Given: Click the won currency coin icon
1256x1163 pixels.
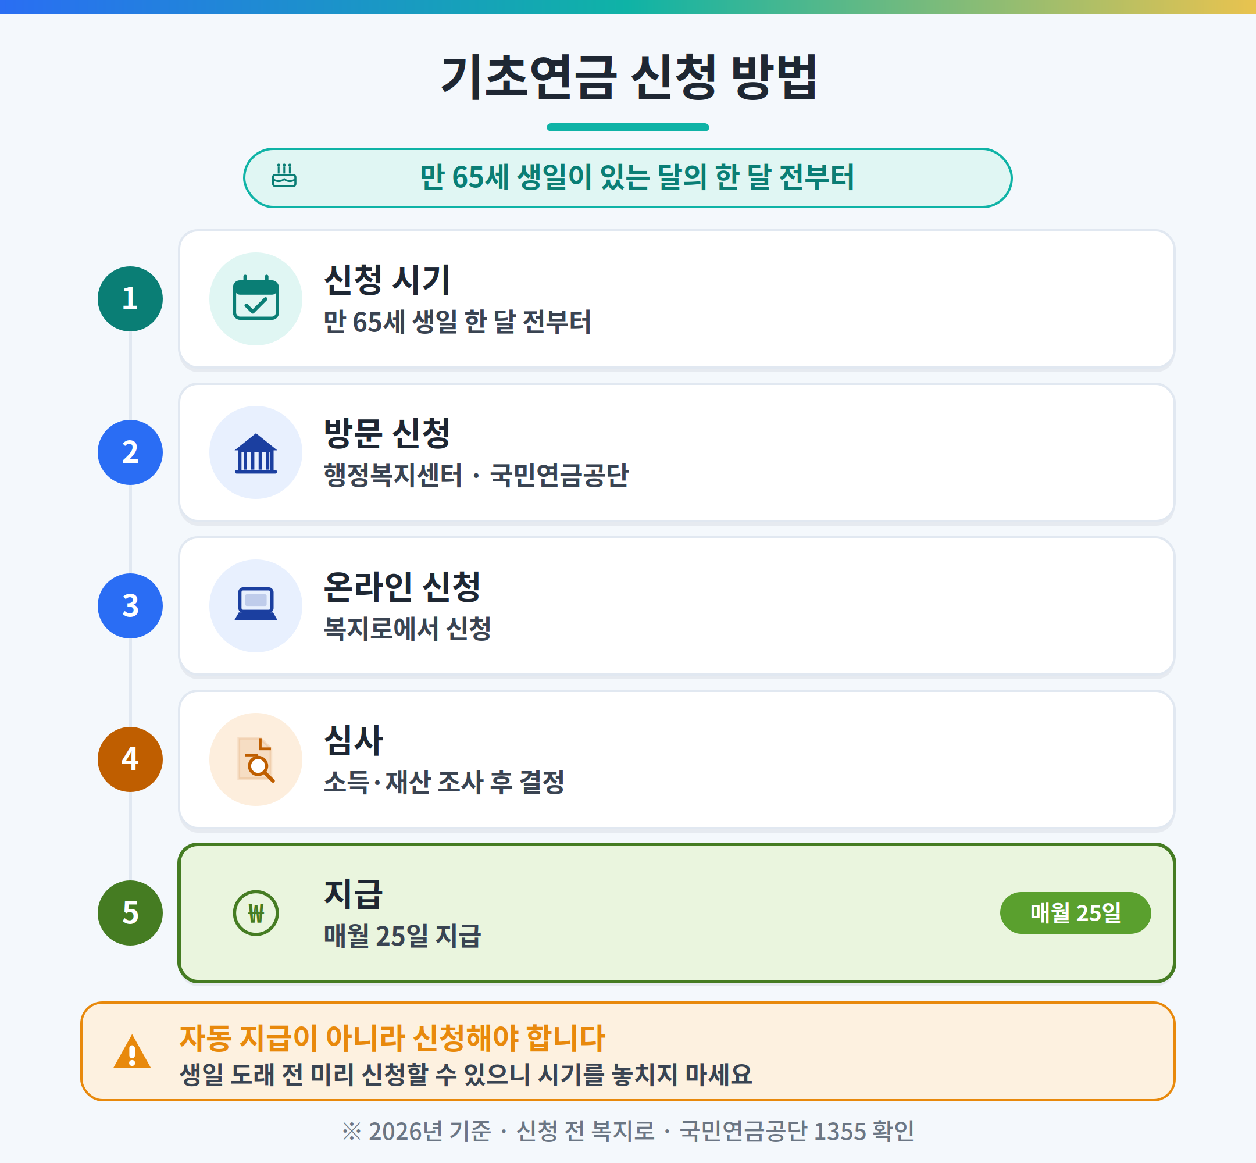Looking at the screenshot, I should pyautogui.click(x=255, y=913).
